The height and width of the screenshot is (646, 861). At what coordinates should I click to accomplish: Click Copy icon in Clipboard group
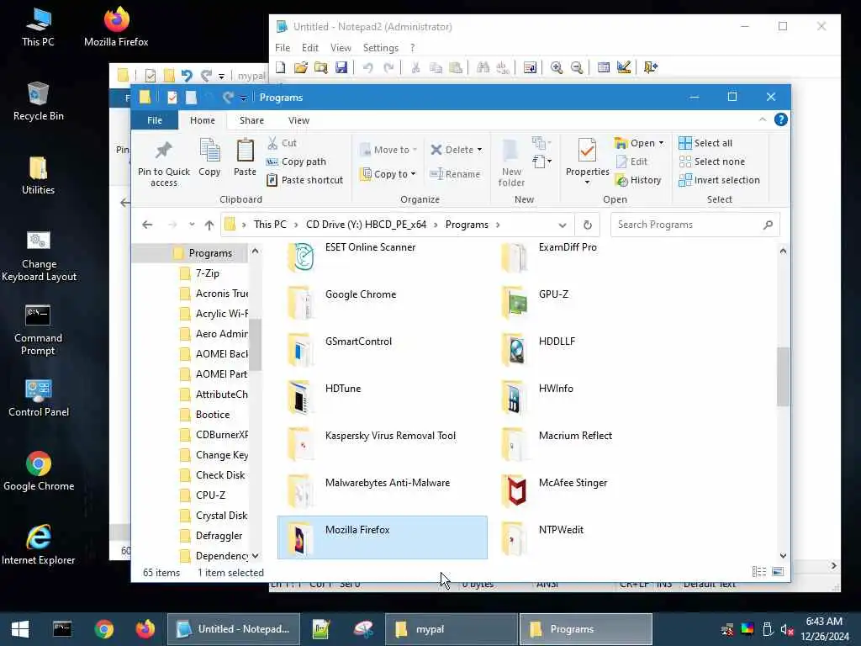tap(209, 158)
